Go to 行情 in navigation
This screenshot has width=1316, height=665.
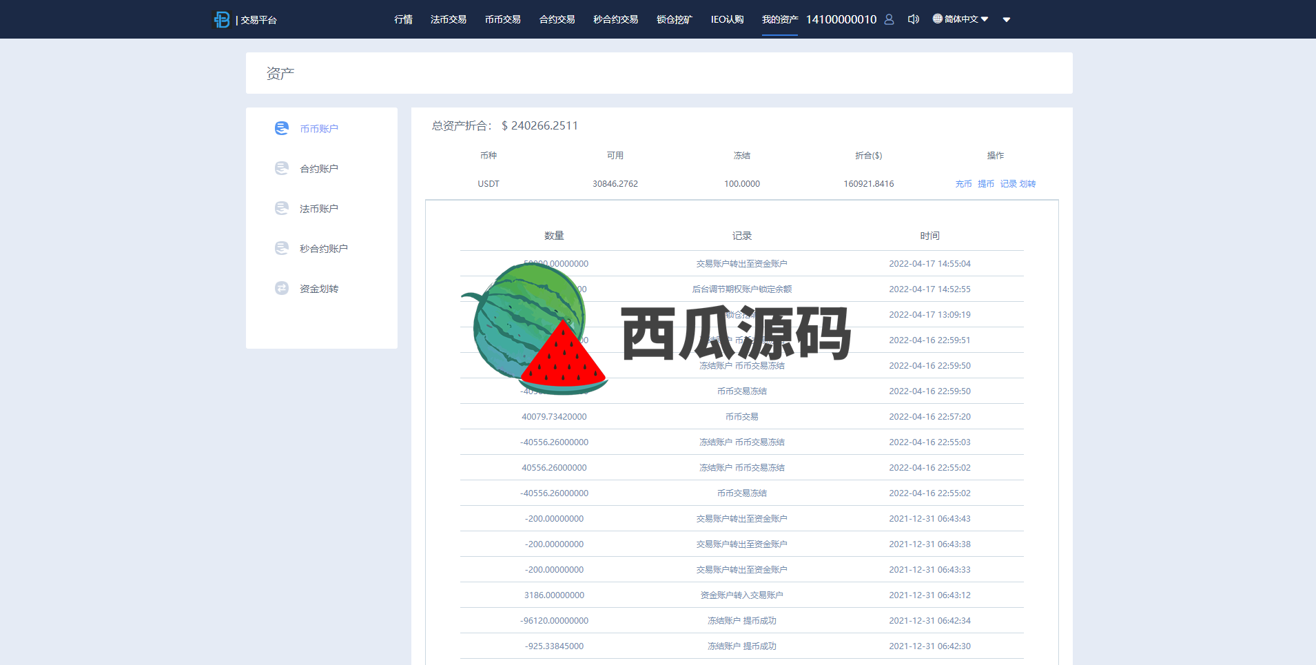coord(403,19)
